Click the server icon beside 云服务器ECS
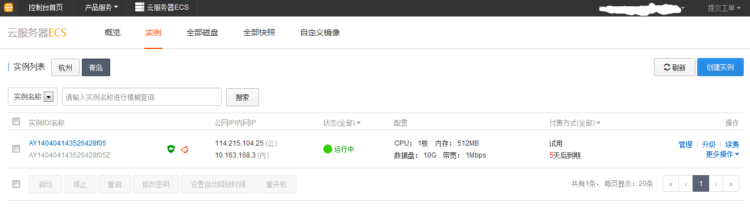This screenshot has width=750, height=211. coord(139,7)
